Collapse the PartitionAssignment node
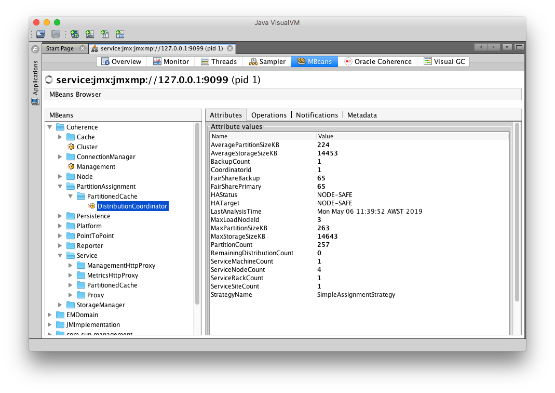This screenshot has height=393, width=555. tap(60, 187)
